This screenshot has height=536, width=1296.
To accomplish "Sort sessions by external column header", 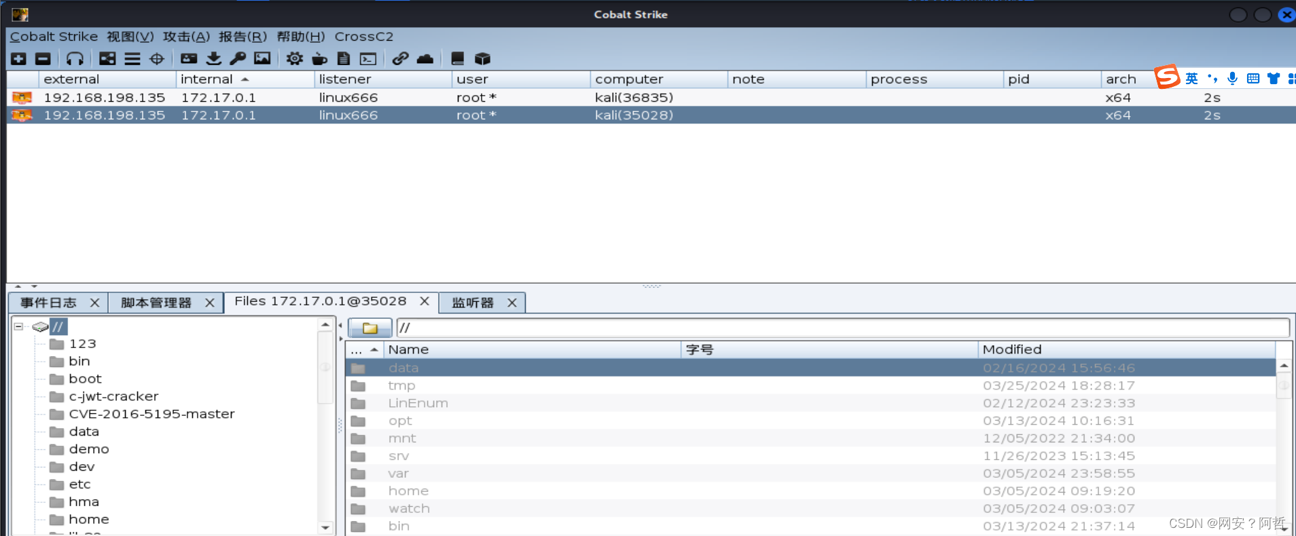I will (107, 79).
